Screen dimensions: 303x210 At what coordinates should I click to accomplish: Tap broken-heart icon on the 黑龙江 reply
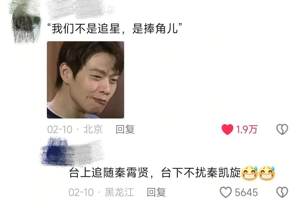(x=282, y=192)
